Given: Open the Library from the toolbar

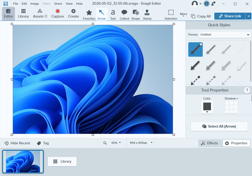Looking at the screenshot, I should pyautogui.click(x=23, y=14).
